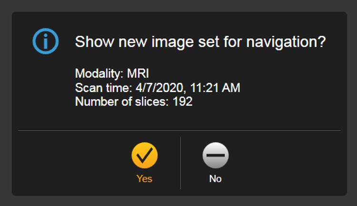Image resolution: width=357 pixels, height=206 pixels.
Task: Click the slice count value 192
Action: (183, 102)
